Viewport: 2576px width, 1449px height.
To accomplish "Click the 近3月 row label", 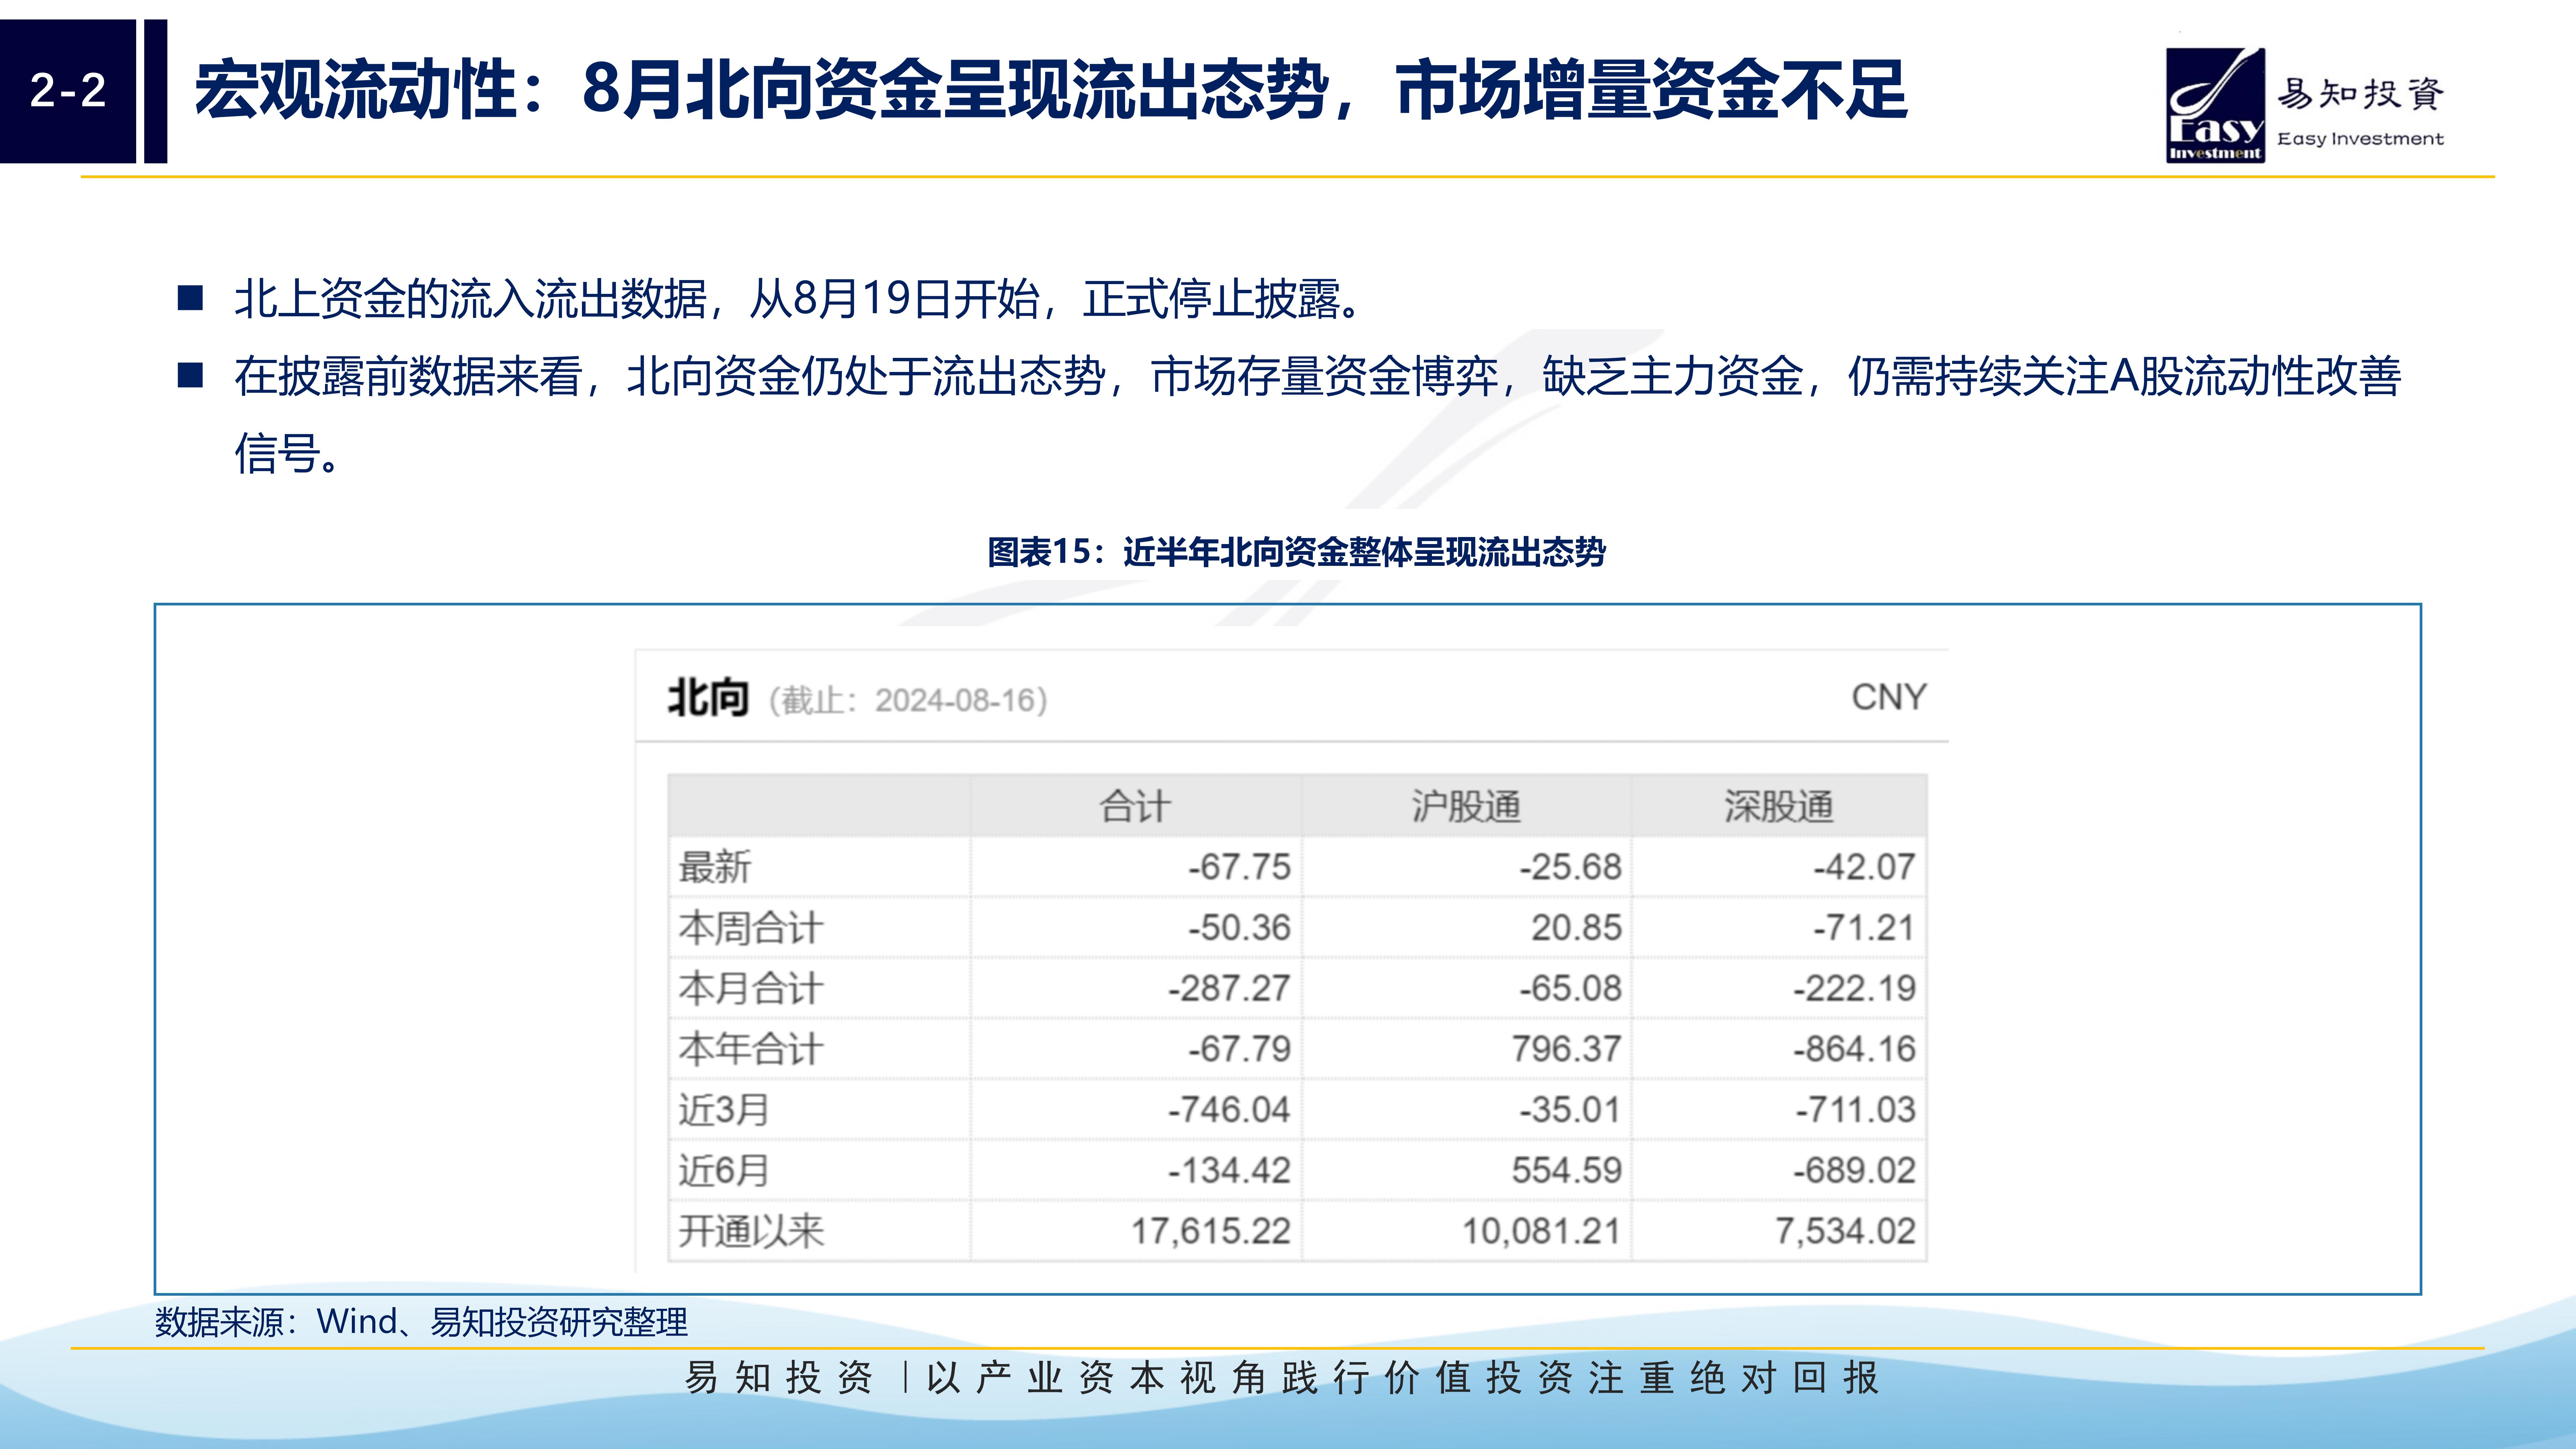I will point(724,1110).
